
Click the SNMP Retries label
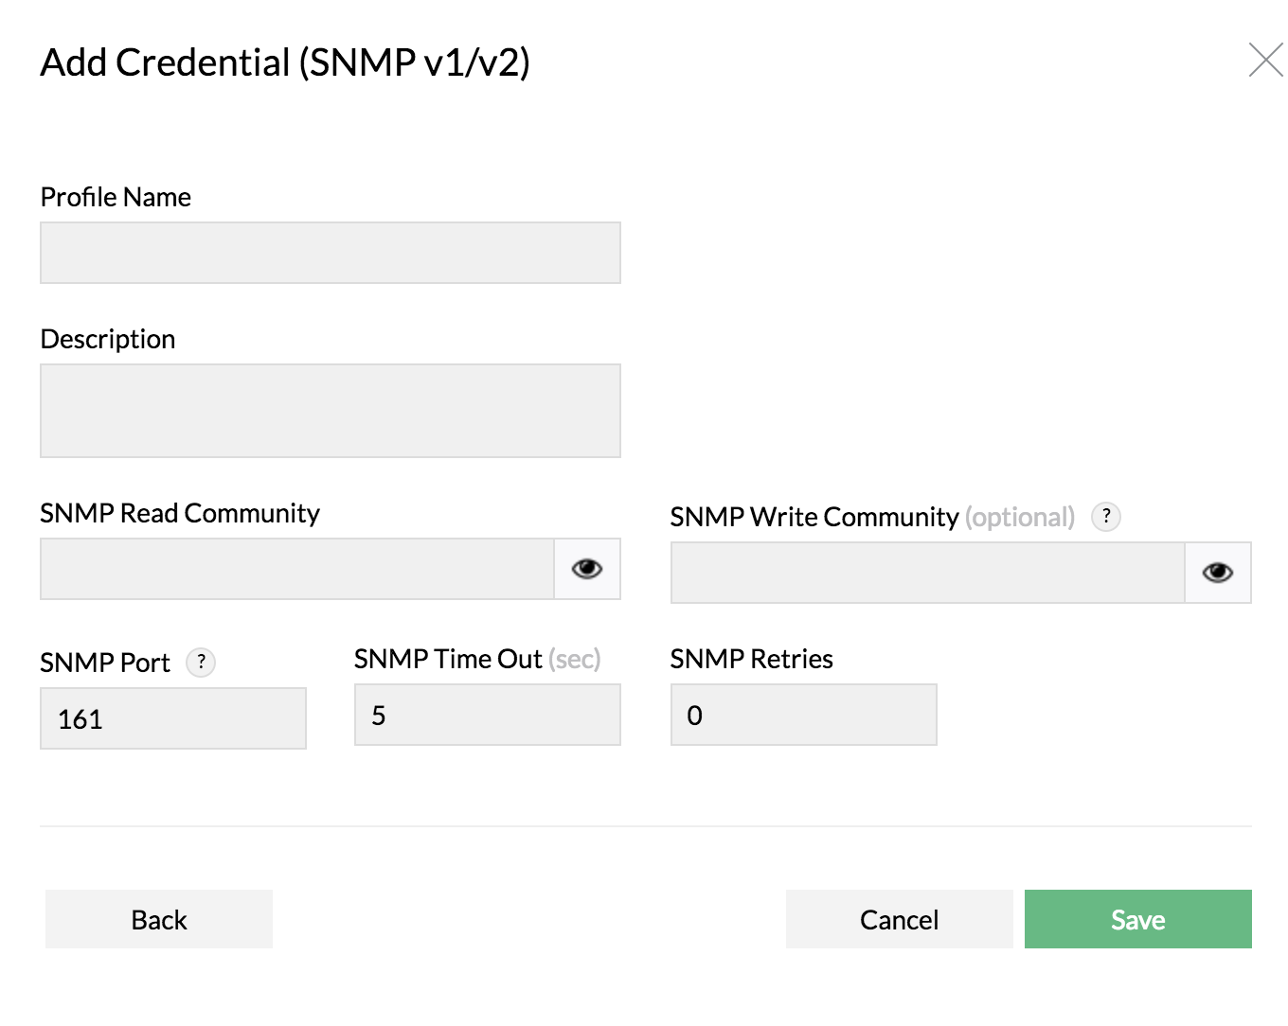point(751,659)
